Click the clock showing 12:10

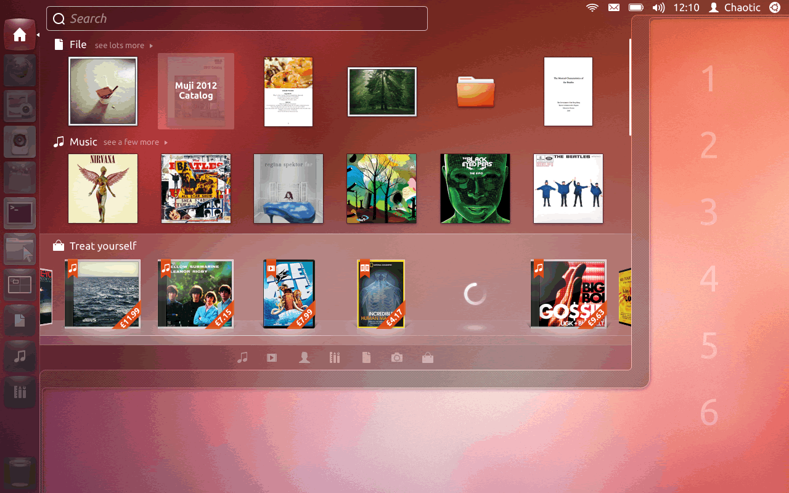pyautogui.click(x=686, y=7)
